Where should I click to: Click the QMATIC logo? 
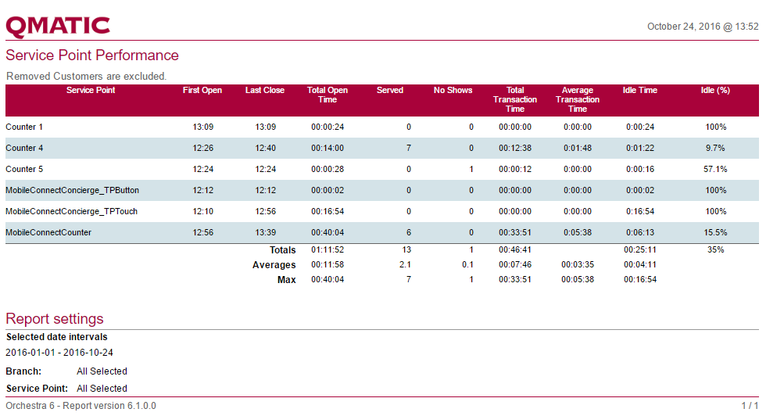click(58, 26)
